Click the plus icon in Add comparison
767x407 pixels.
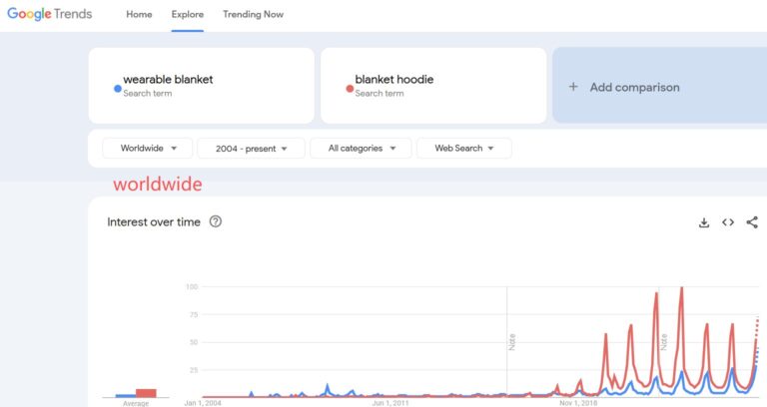[573, 87]
